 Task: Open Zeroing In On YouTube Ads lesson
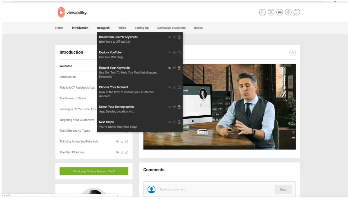tap(78, 109)
